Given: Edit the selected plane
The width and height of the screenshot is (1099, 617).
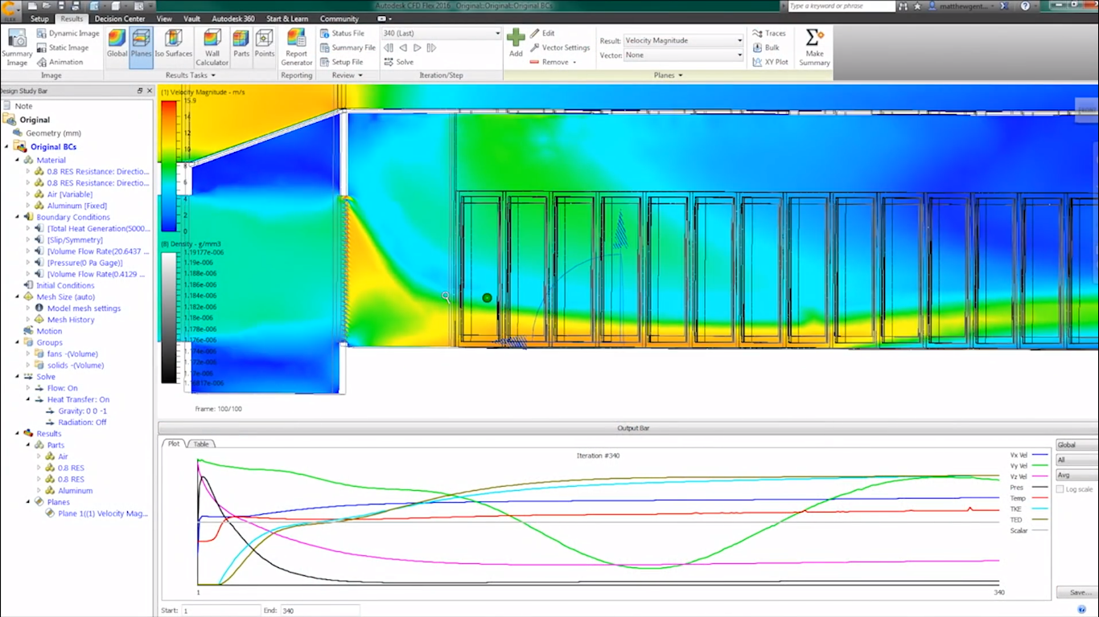Looking at the screenshot, I should tap(542, 34).
